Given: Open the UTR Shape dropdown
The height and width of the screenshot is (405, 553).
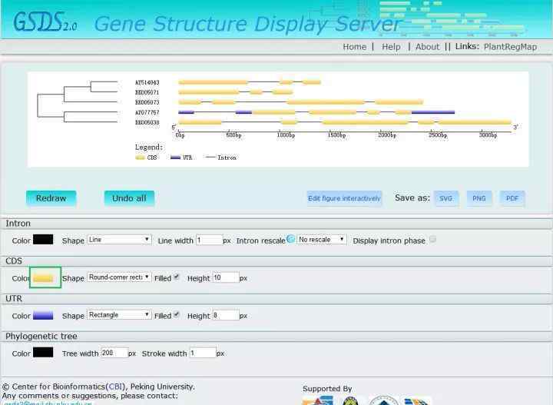Looking at the screenshot, I should click(x=119, y=314).
